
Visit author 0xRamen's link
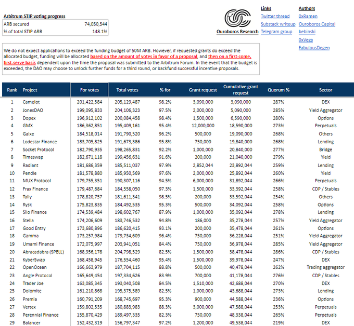click(x=308, y=16)
